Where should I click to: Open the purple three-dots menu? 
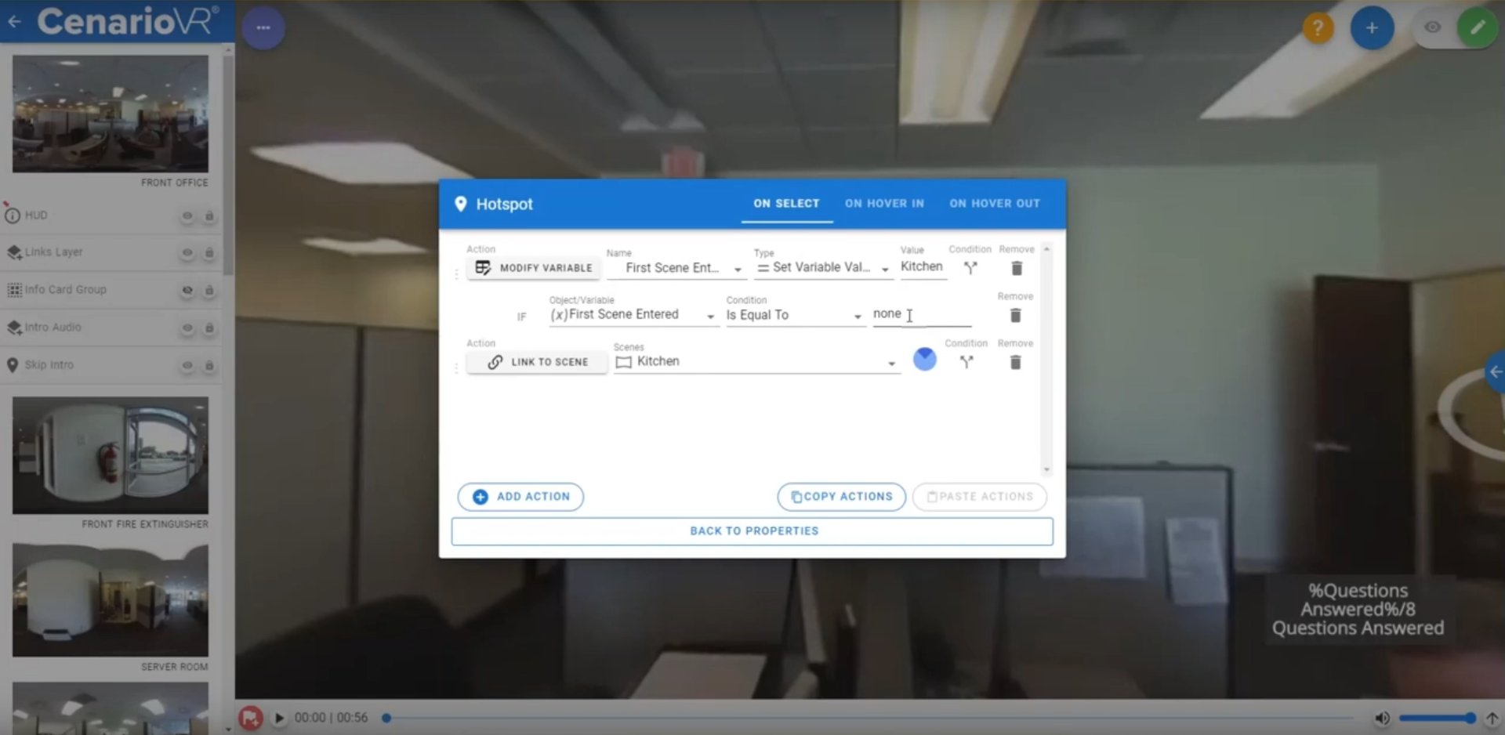[263, 28]
